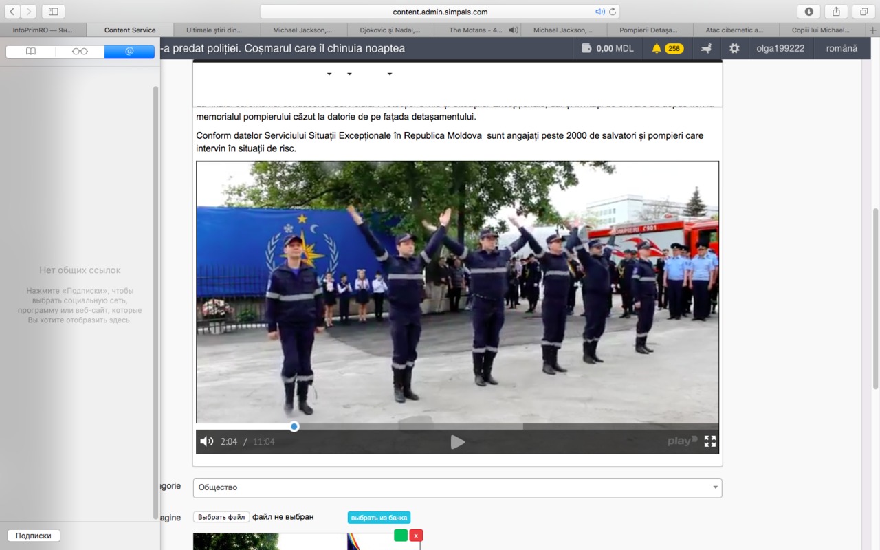
Task: Switch to the 'Copiii lui Michael...' tab
Action: pos(822,30)
